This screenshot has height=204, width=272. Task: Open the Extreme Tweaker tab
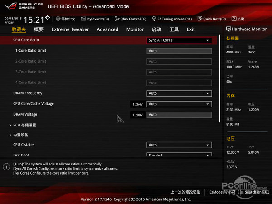pos(70,29)
